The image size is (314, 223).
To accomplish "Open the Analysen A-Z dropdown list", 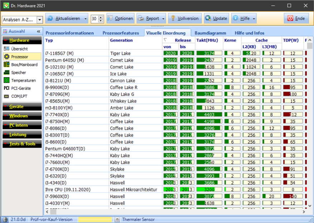I will click(39, 20).
